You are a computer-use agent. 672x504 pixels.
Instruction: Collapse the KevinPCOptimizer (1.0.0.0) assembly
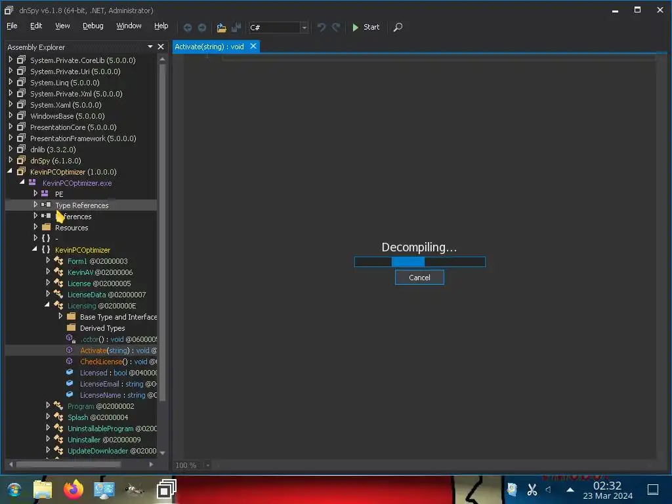[x=10, y=171]
